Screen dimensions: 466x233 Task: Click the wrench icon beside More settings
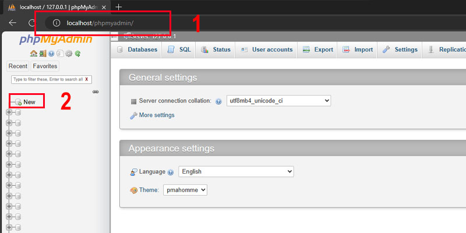(x=133, y=115)
